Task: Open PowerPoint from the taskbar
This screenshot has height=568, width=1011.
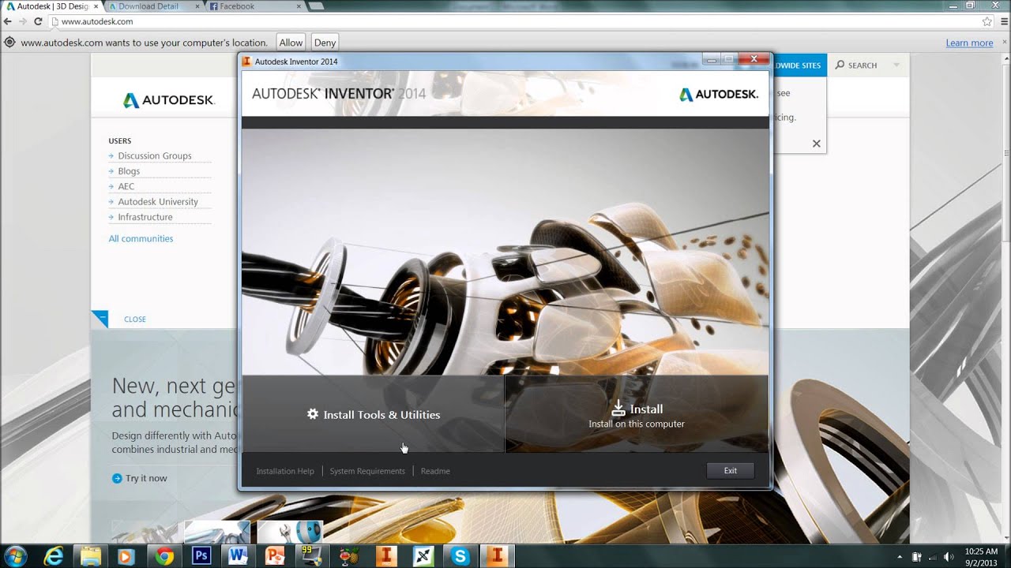Action: click(x=275, y=555)
